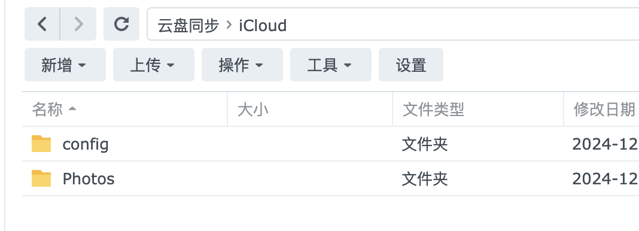Click the ascending sort arrow beside 名称
Image resolution: width=639 pixels, height=231 pixels.
(x=72, y=109)
